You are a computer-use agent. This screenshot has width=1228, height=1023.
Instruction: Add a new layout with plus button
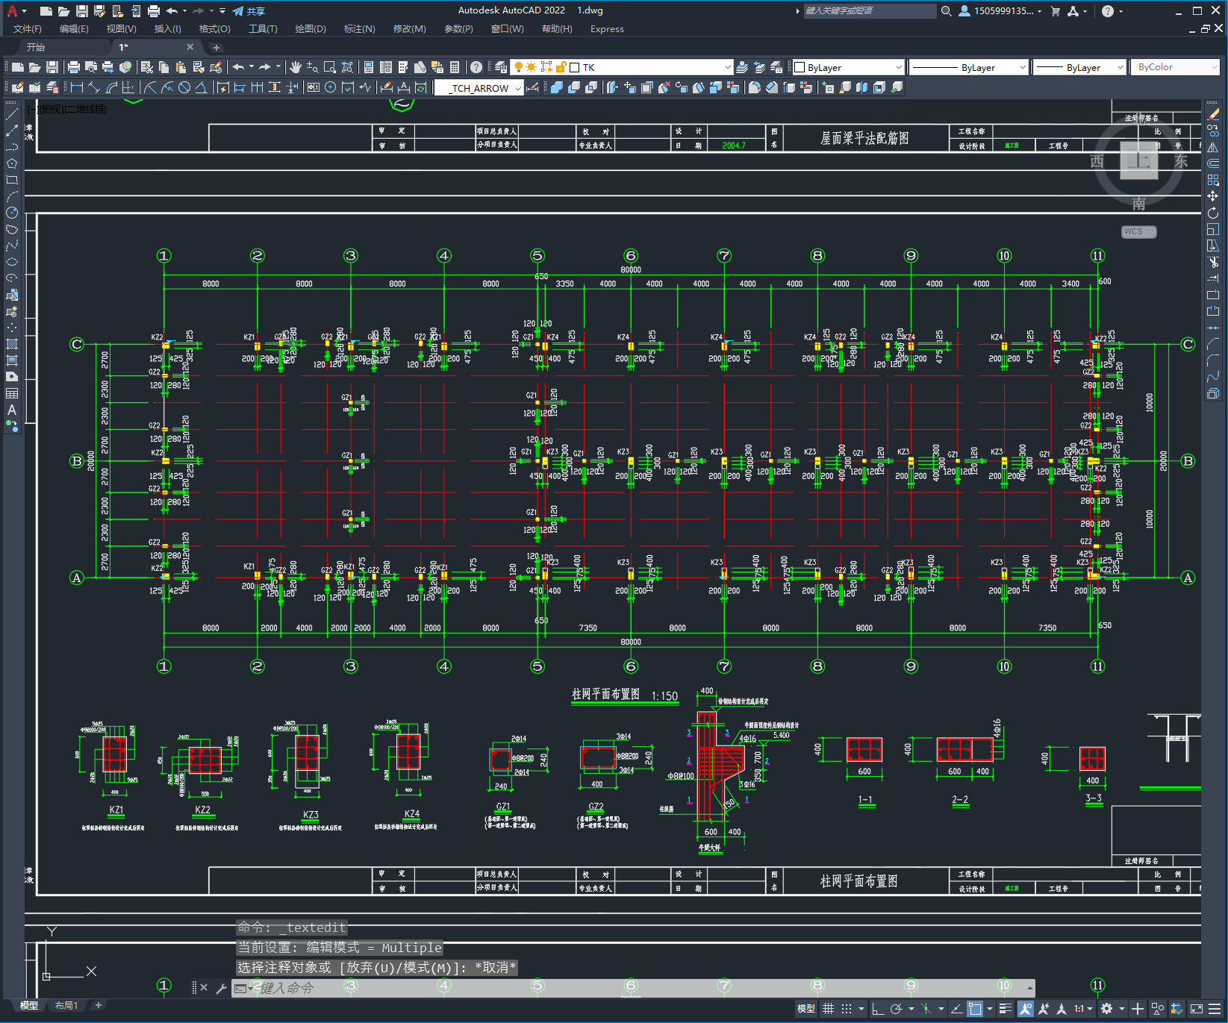[x=98, y=1006]
